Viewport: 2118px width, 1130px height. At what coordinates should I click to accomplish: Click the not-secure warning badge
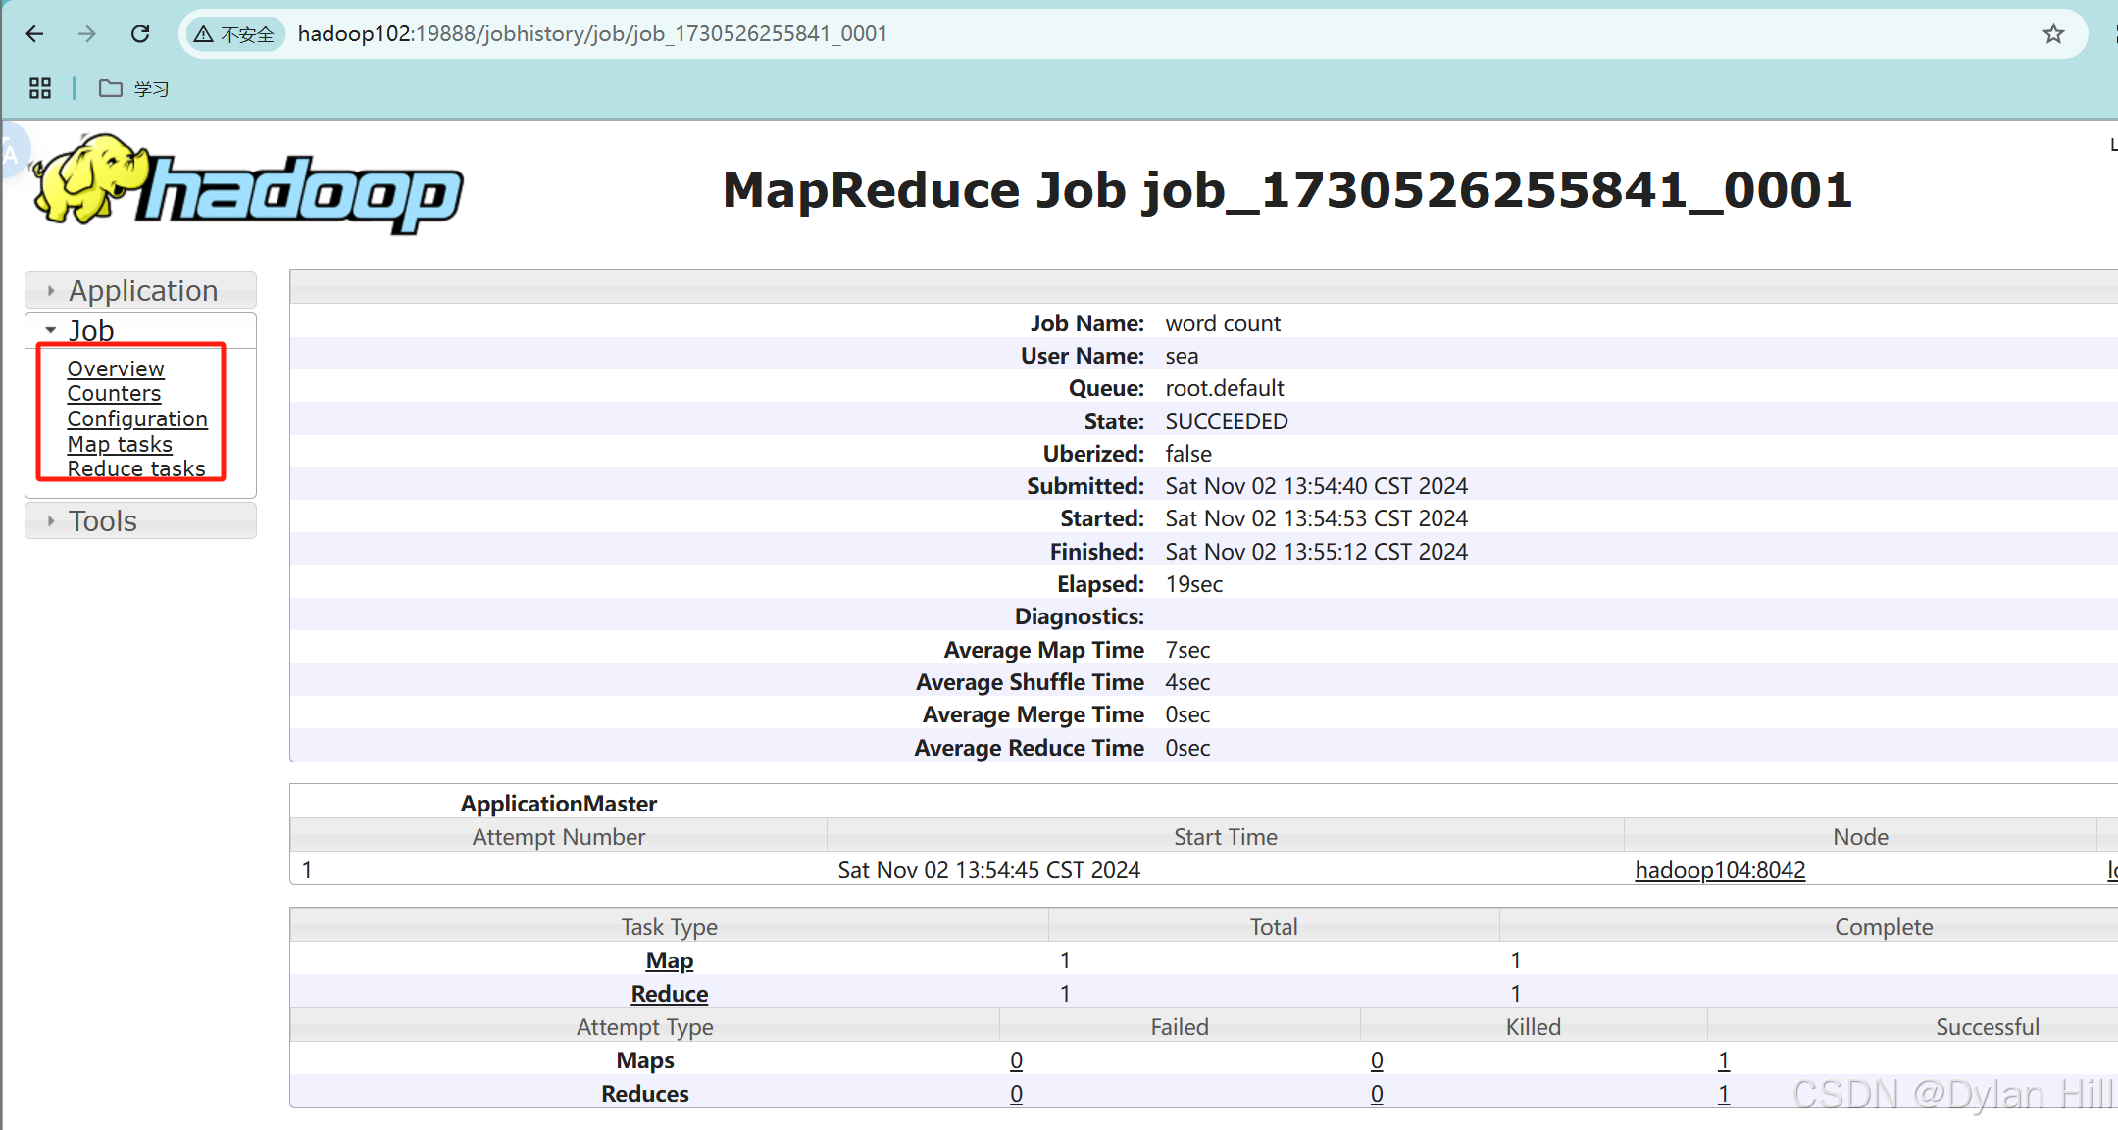(234, 34)
